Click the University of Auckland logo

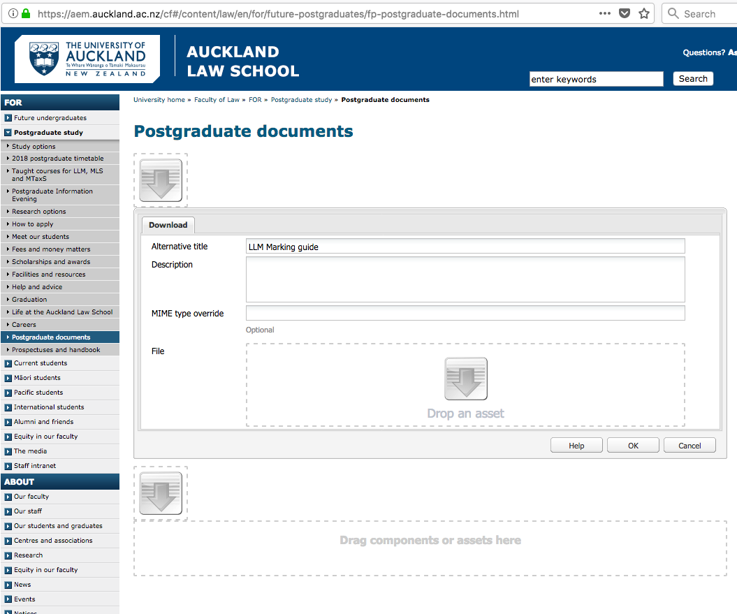[x=87, y=59]
